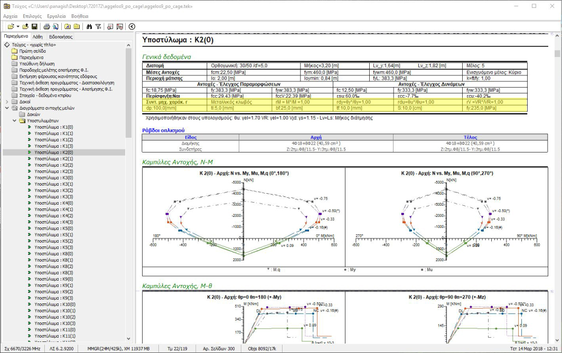Open the Αρχεία menu
The height and width of the screenshot is (353, 562).
pos(11,16)
